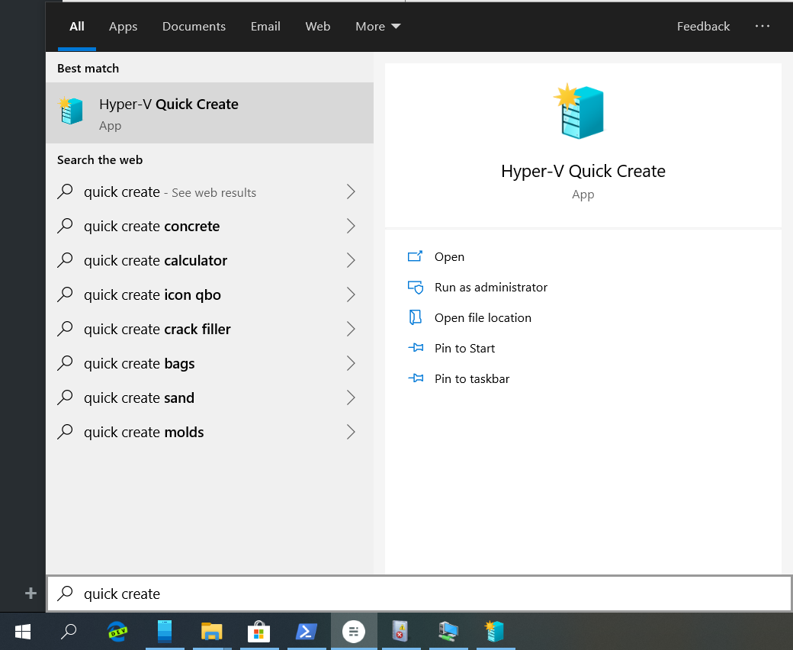Click the Pin to Start pin icon
793x650 pixels.
click(416, 348)
